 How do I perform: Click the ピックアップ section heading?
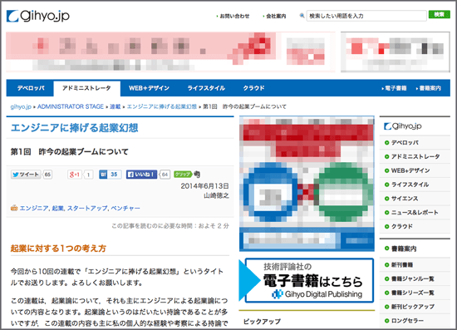pos(262,322)
